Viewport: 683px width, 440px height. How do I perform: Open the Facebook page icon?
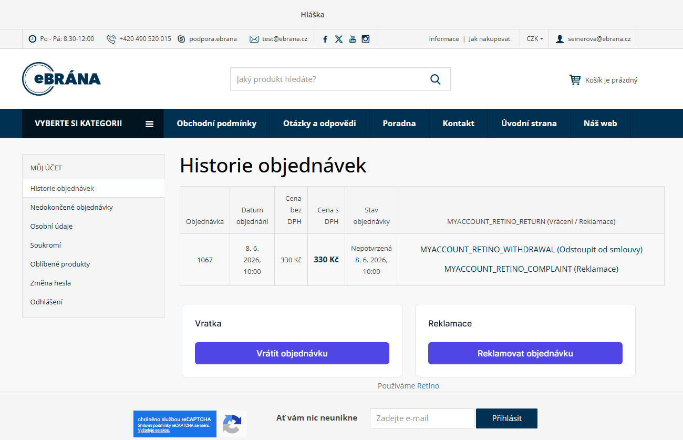(x=325, y=39)
